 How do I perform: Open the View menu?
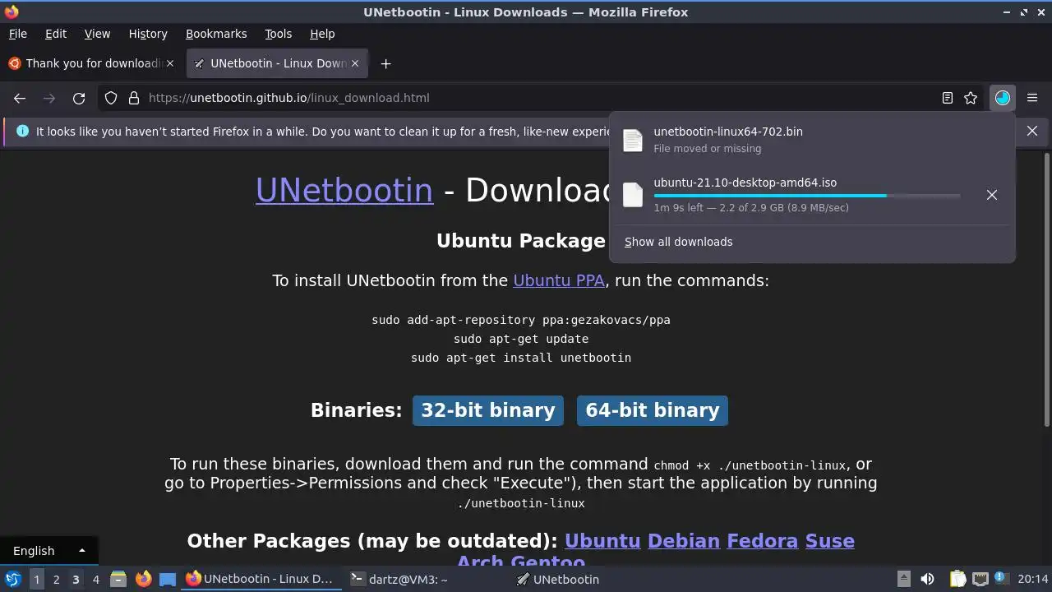pos(97,34)
